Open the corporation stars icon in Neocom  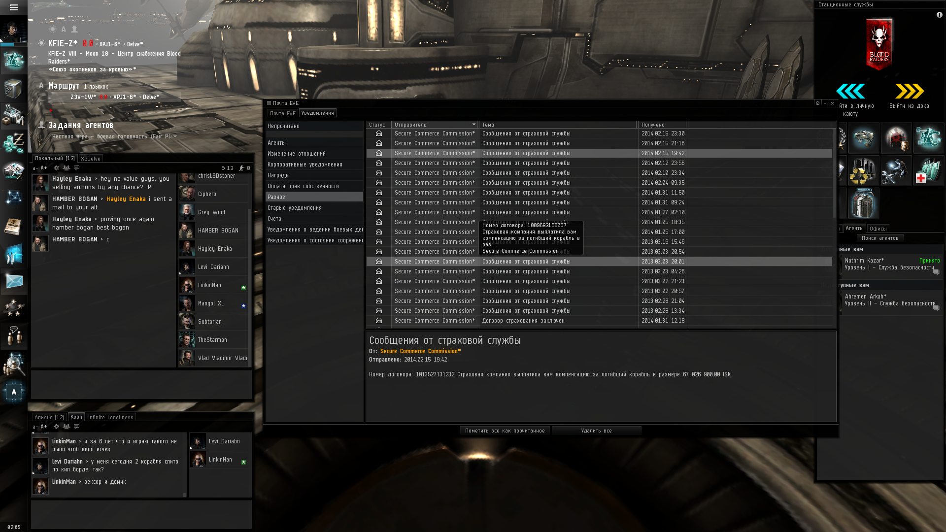tap(13, 308)
